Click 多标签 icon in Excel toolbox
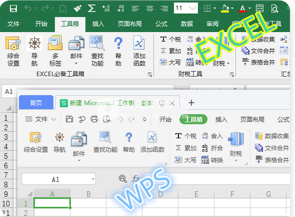Screen dimensions: 295x217 point(55,43)
